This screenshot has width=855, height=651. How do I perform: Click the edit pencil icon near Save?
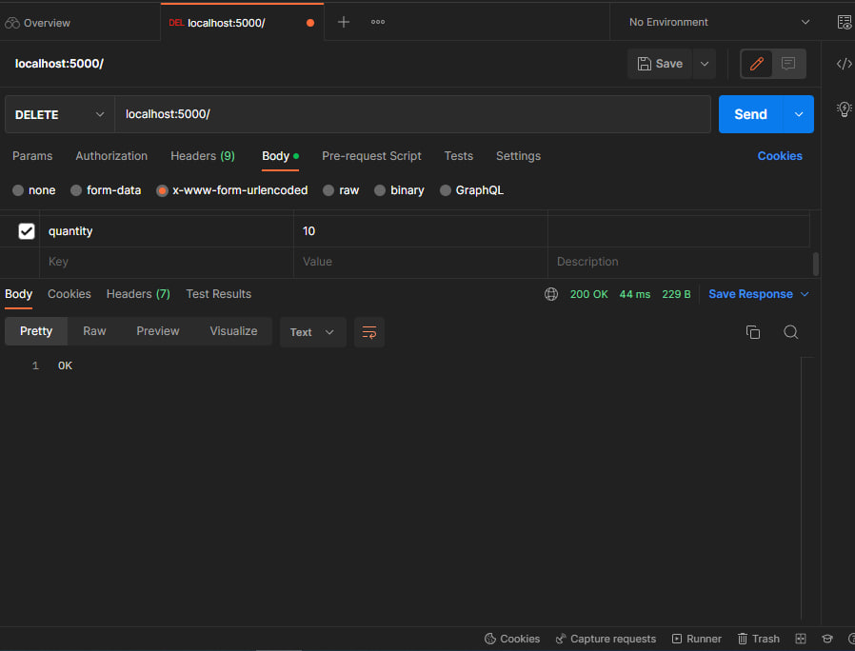[x=756, y=64]
